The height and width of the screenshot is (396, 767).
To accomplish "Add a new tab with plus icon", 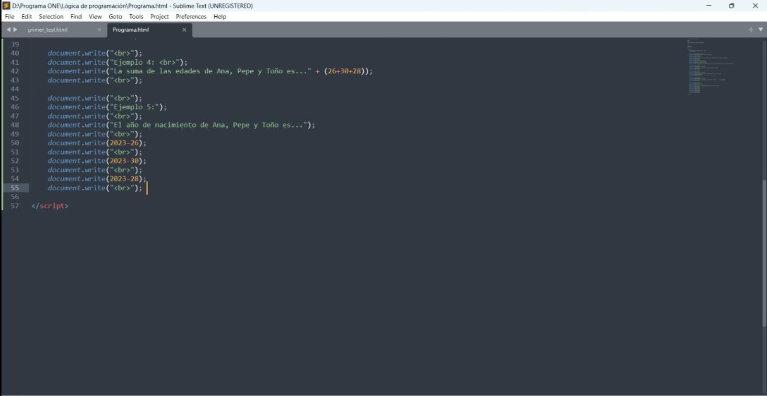I will coord(751,30).
